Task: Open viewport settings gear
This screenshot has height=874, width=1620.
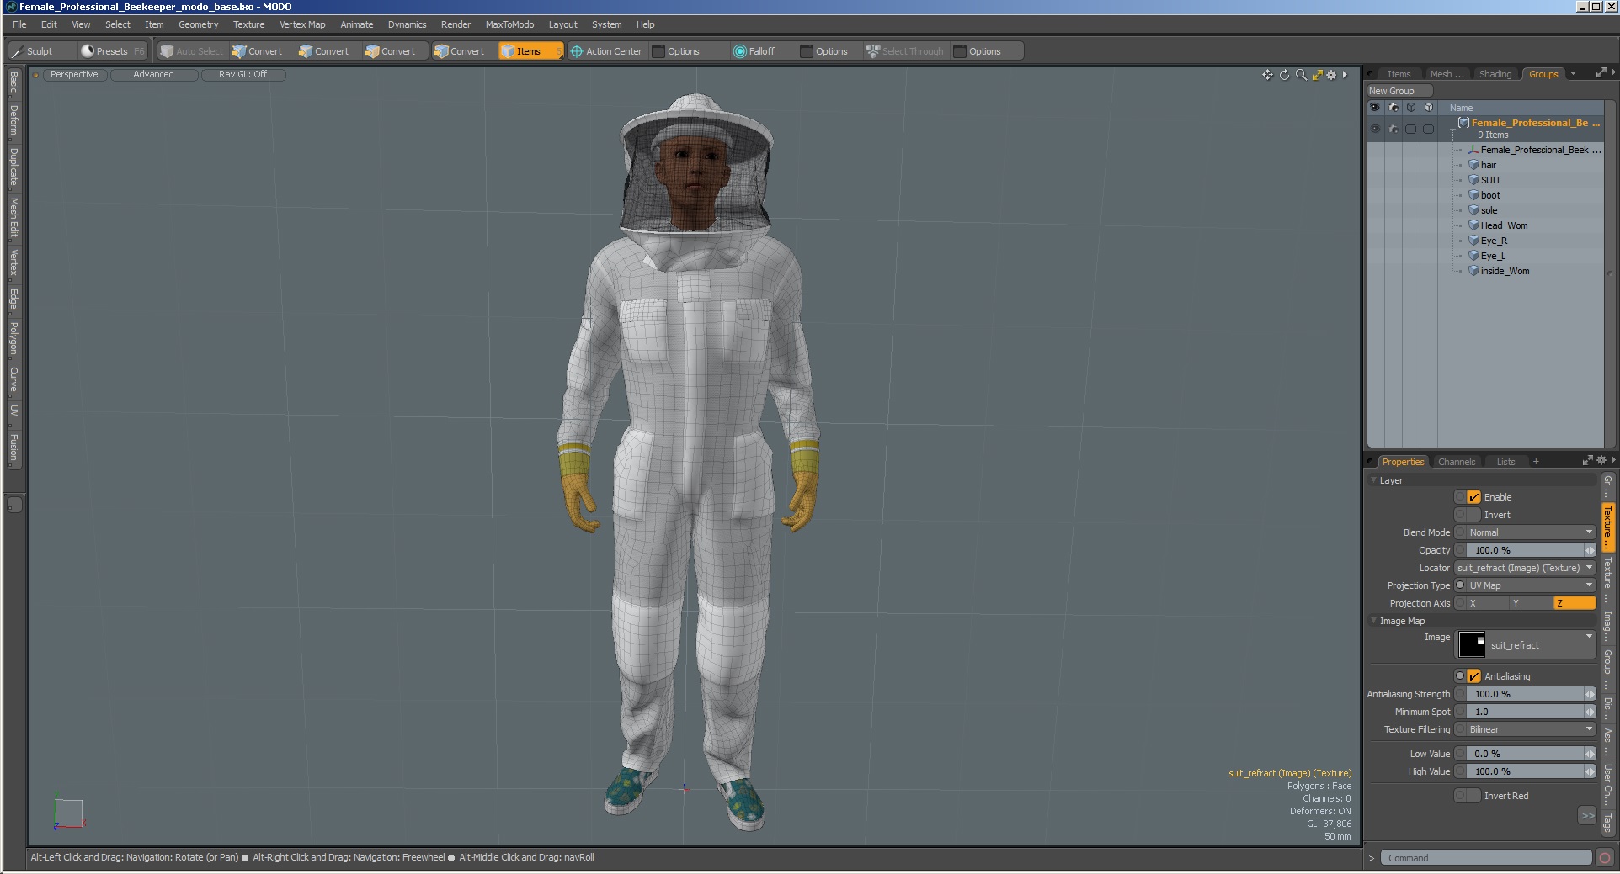Action: pos(1331,75)
